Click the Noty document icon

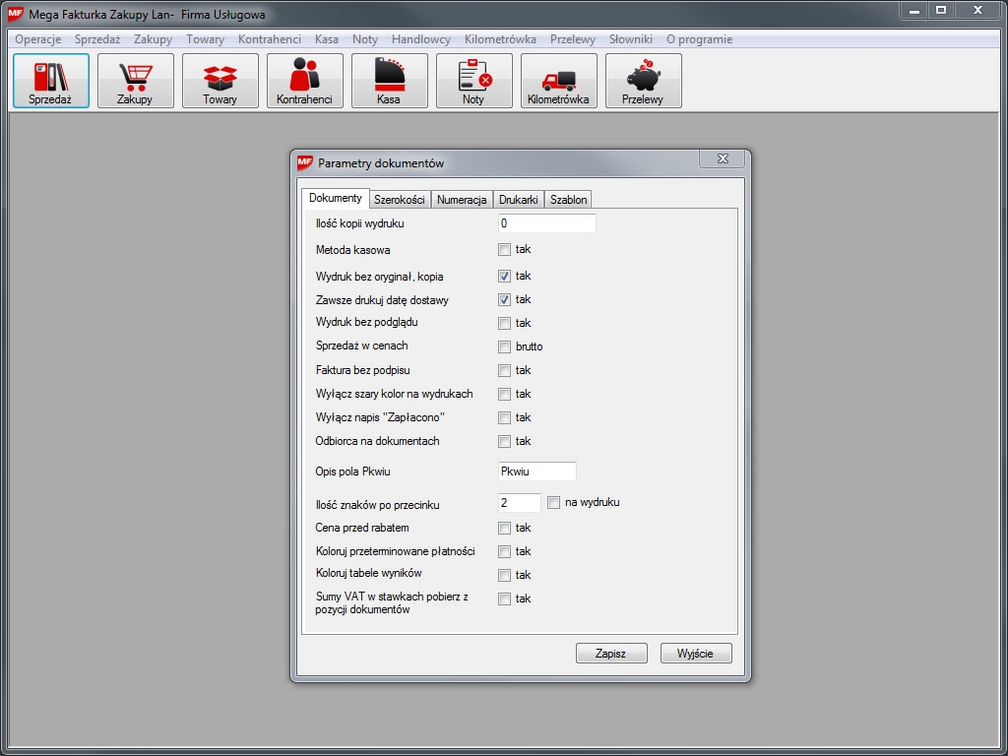coord(473,81)
